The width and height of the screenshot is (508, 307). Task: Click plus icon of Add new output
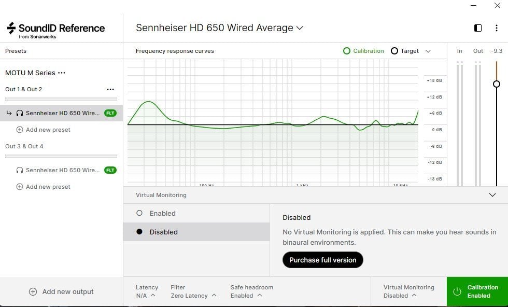tap(33, 292)
